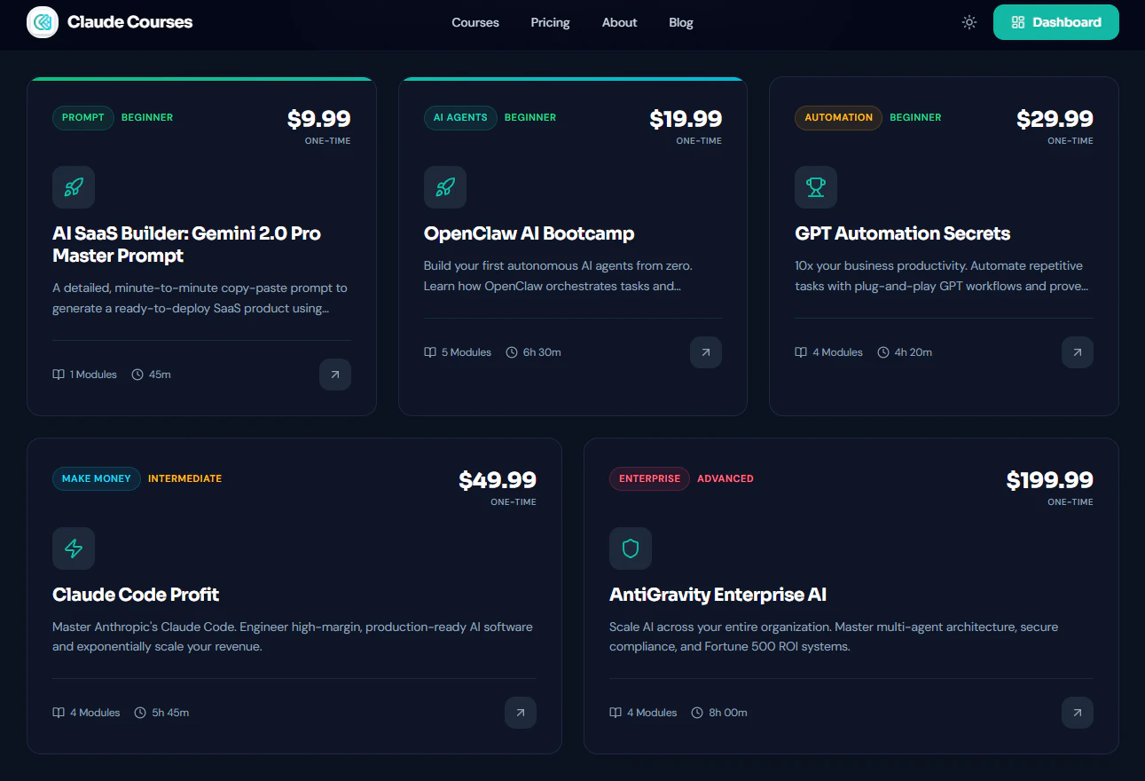Click the AUTOMATION category tag
This screenshot has height=781, width=1145.
tap(838, 118)
